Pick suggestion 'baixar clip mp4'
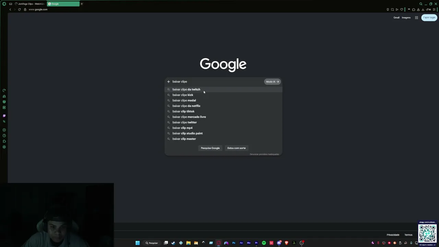The width and height of the screenshot is (439, 247). [x=223, y=128]
